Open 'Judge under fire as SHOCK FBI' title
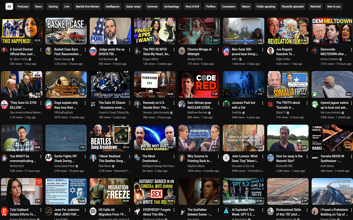 click(x=112, y=52)
